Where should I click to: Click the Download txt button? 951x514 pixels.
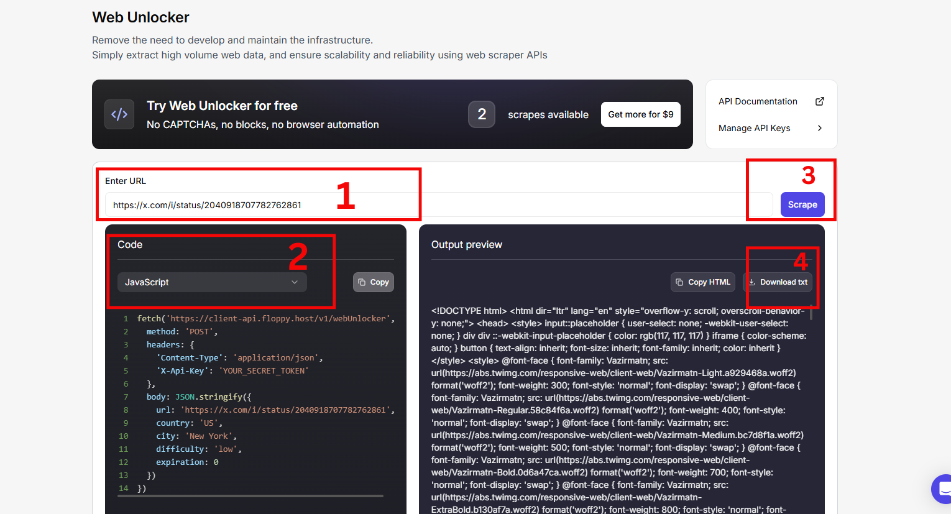(x=778, y=282)
